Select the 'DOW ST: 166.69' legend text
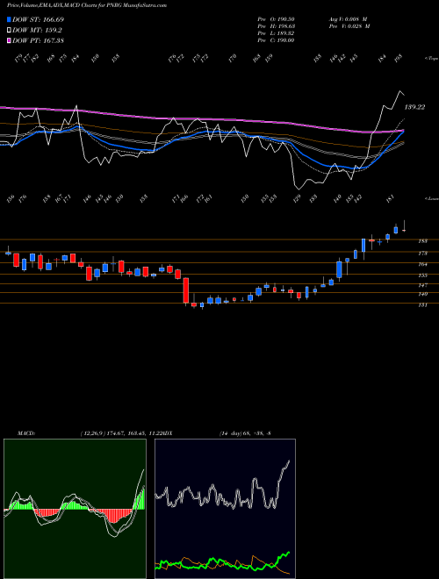Screen dimensions: 439x579 pyautogui.click(x=38, y=19)
